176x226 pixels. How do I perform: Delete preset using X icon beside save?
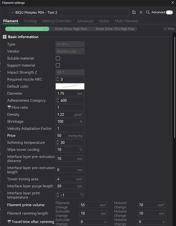141,12
